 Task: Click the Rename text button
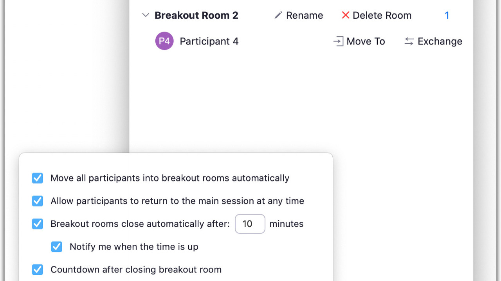point(305,15)
